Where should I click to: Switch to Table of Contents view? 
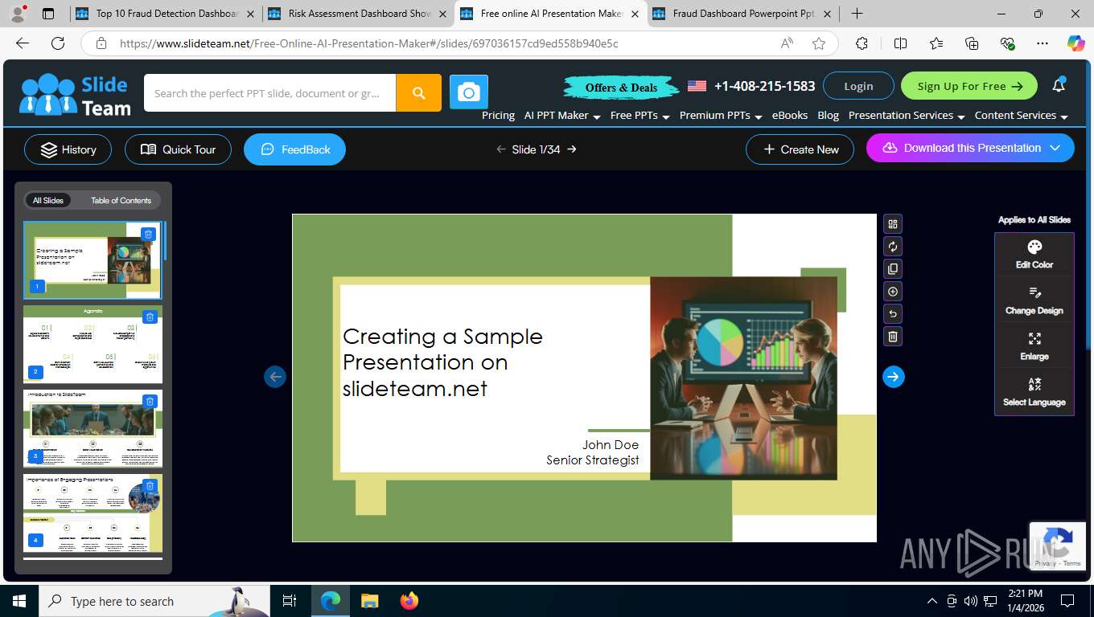(121, 200)
